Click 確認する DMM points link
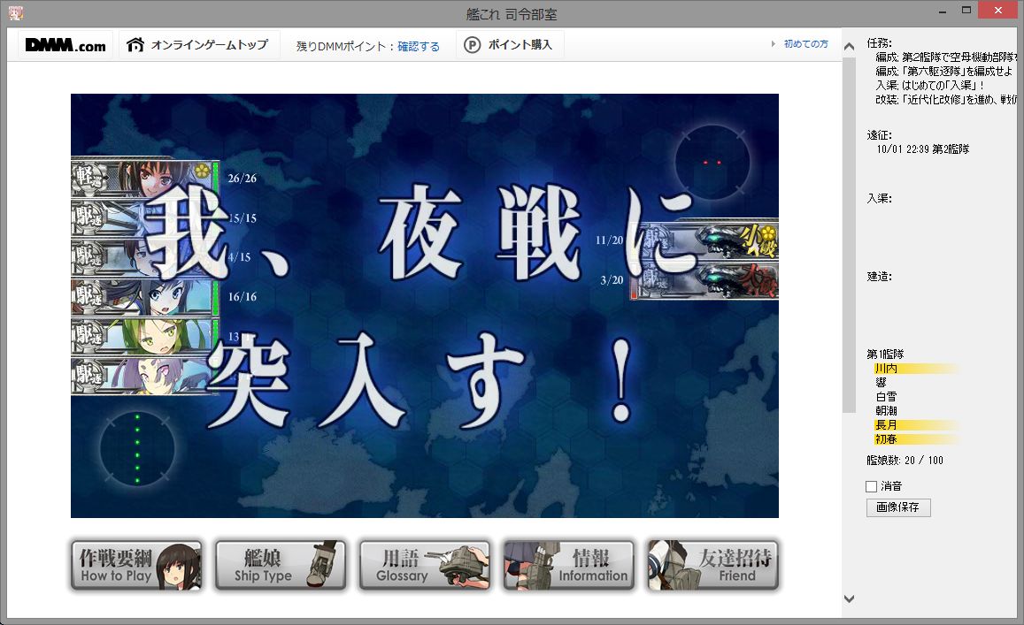 click(x=419, y=46)
